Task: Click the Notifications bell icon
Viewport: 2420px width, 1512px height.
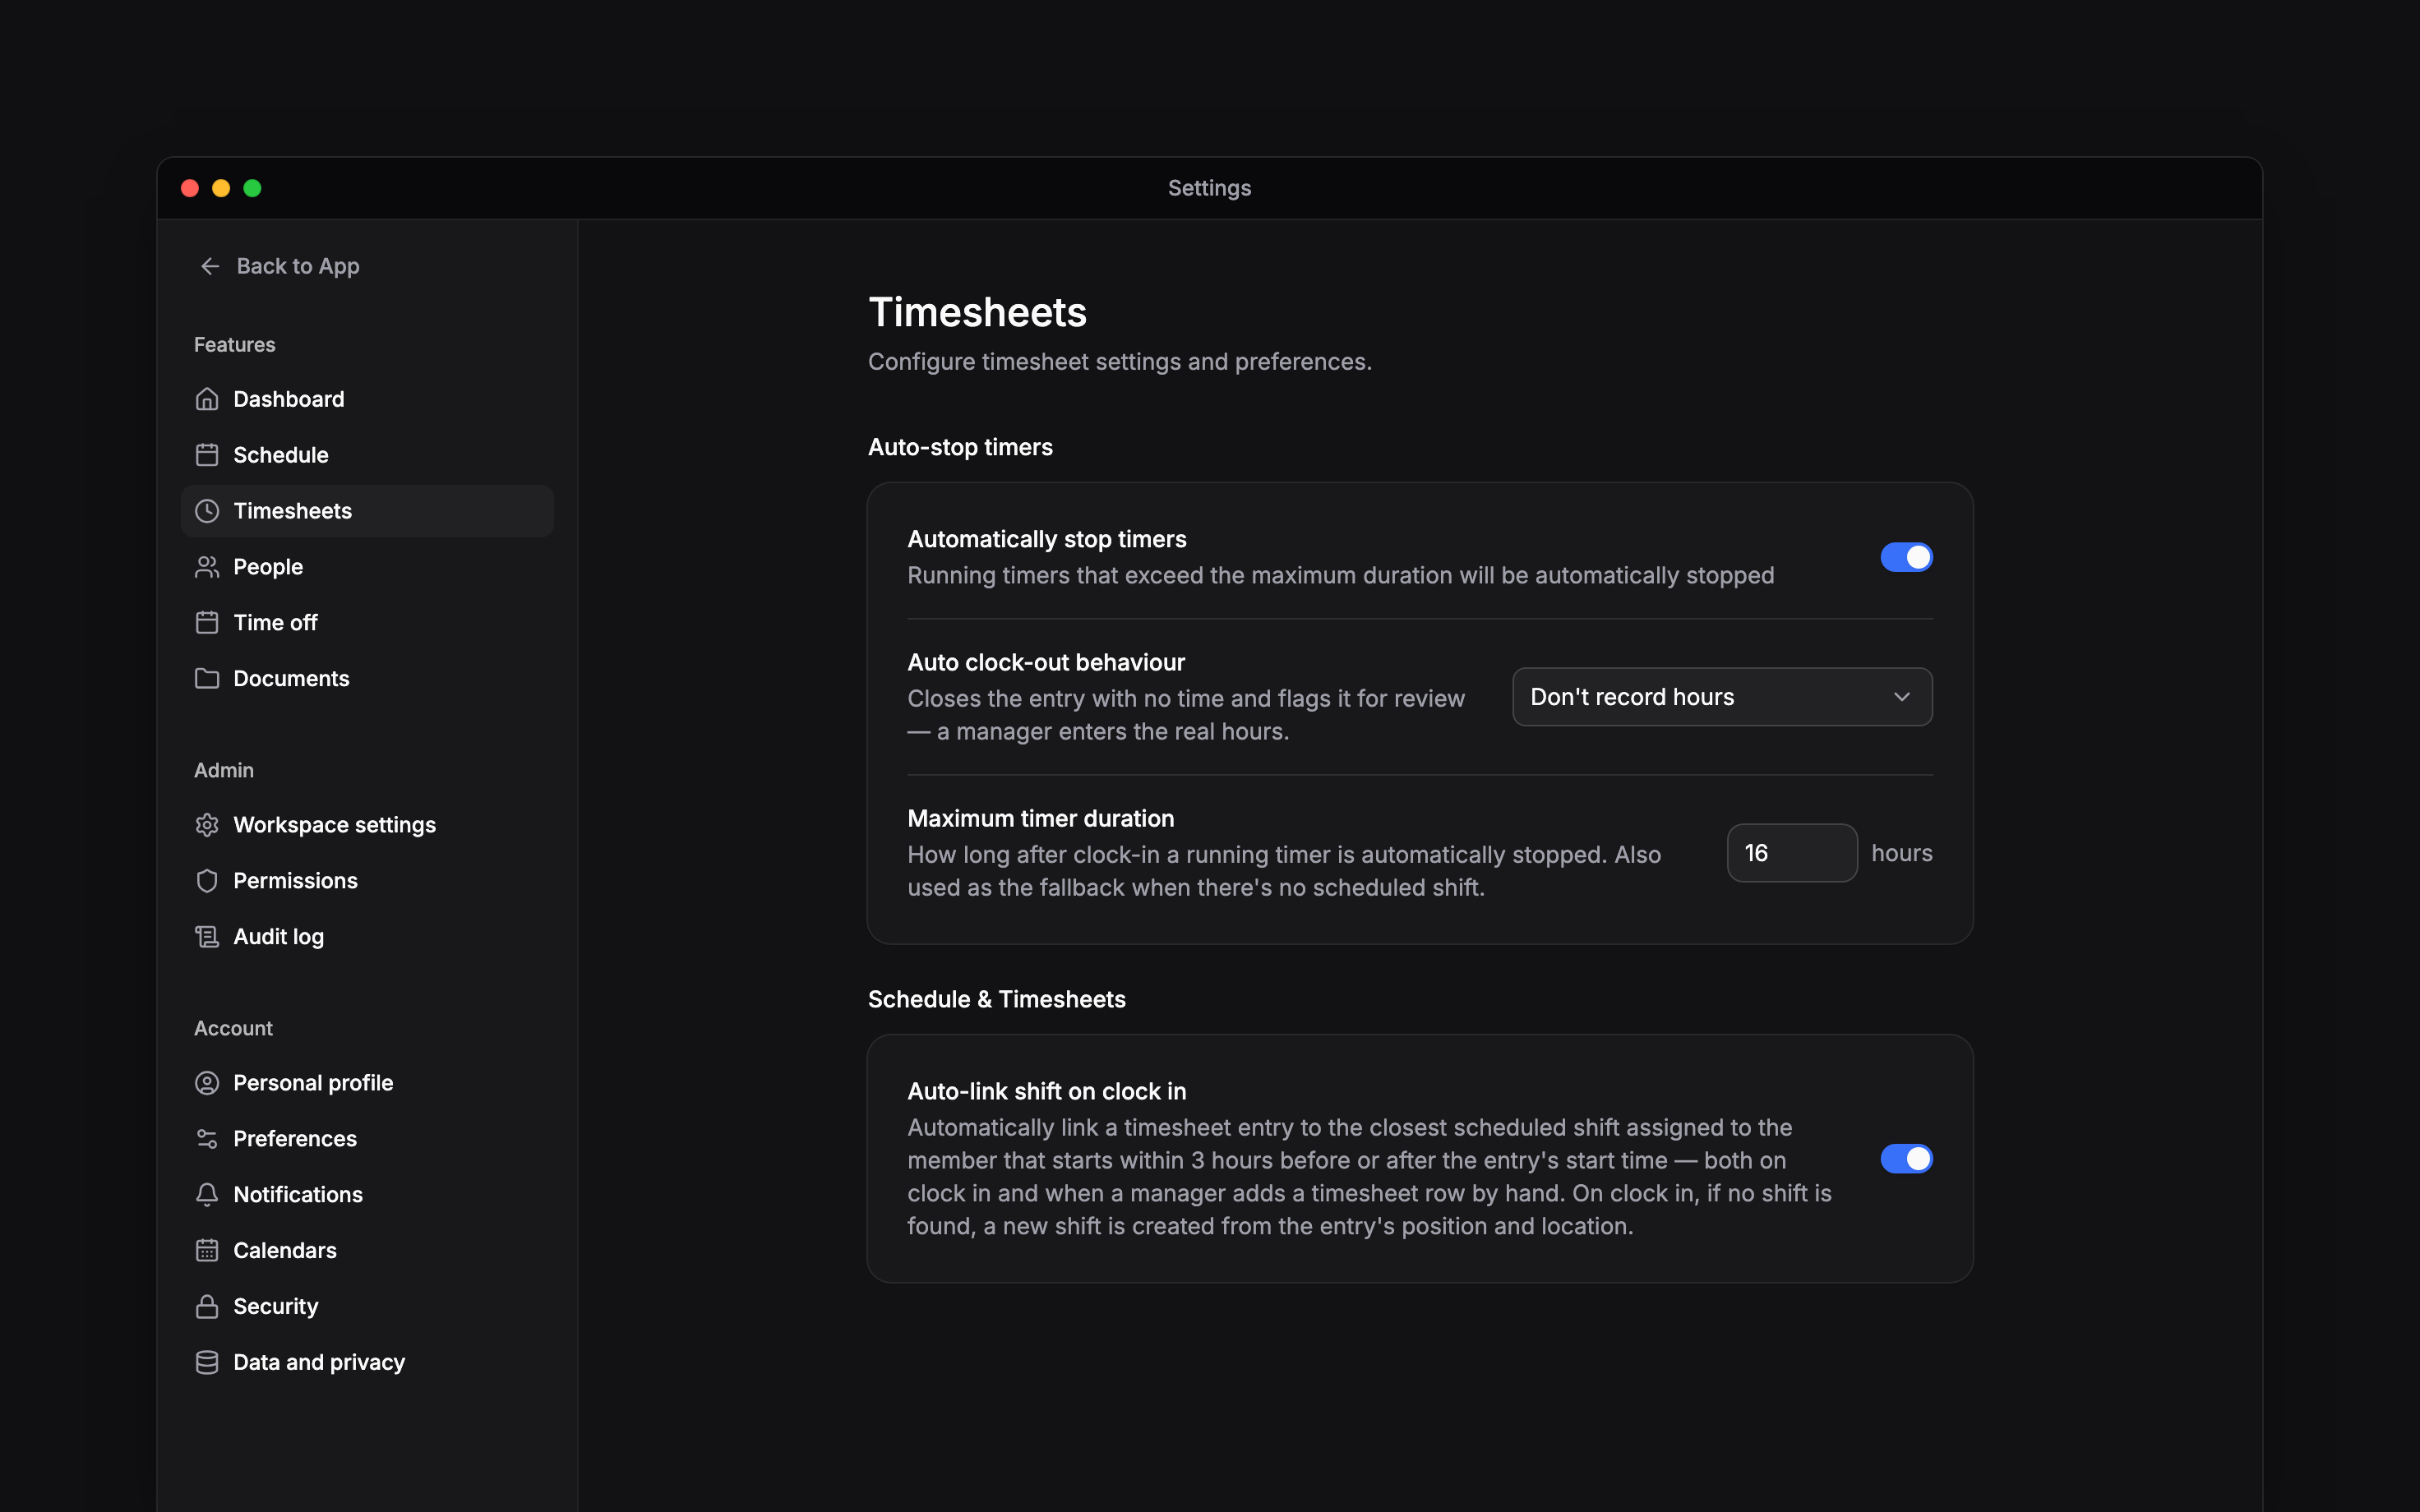Action: tap(207, 1195)
